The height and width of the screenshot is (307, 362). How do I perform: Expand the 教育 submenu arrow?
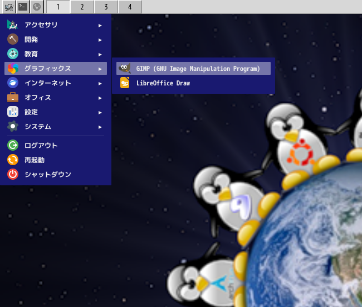[x=100, y=54]
